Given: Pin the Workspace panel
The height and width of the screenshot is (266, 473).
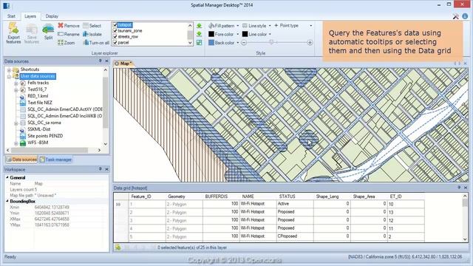Looking at the screenshot, I should 101,169.
